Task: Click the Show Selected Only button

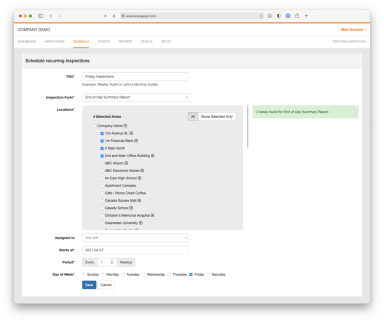Action: tap(216, 116)
